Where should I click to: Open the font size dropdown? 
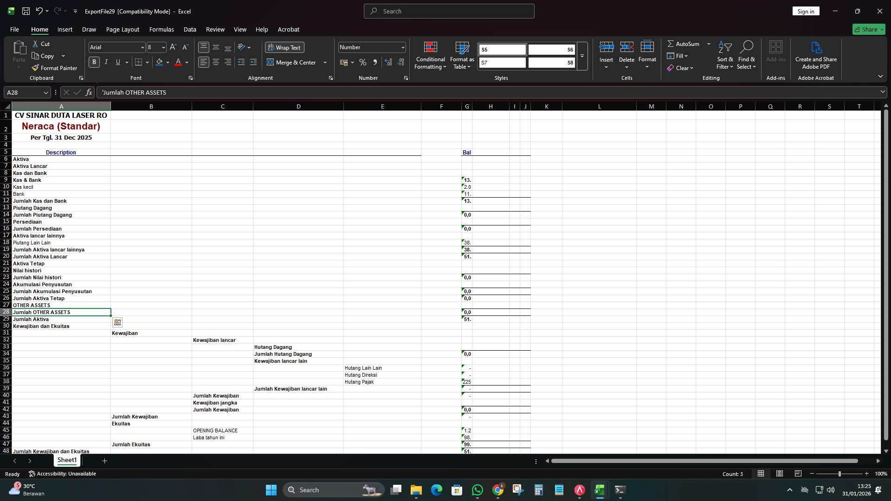(162, 47)
